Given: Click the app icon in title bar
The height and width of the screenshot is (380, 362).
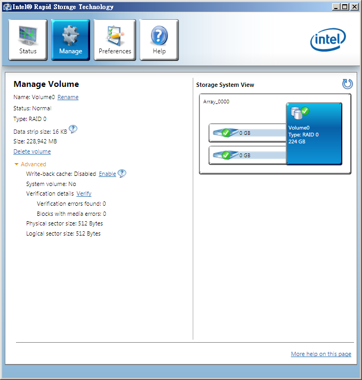Looking at the screenshot, I should click(x=7, y=7).
